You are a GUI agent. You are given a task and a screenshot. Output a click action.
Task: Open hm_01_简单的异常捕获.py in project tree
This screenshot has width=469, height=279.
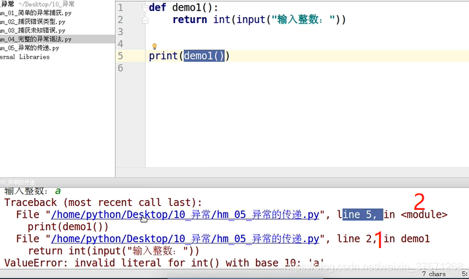[36, 13]
